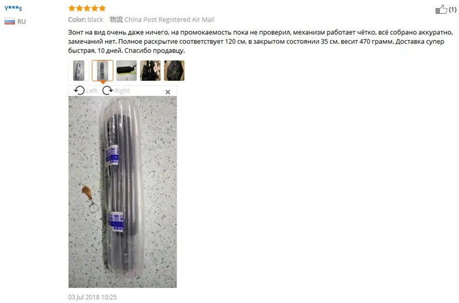Open the fourth review photo thumbnail

click(150, 70)
